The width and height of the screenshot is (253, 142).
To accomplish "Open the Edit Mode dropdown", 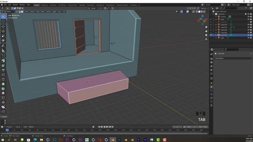I will 8,11.
